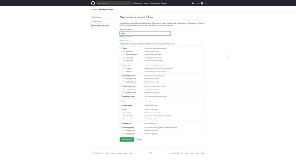
Task: Open the Status footer link
Action: (x=125, y=153)
